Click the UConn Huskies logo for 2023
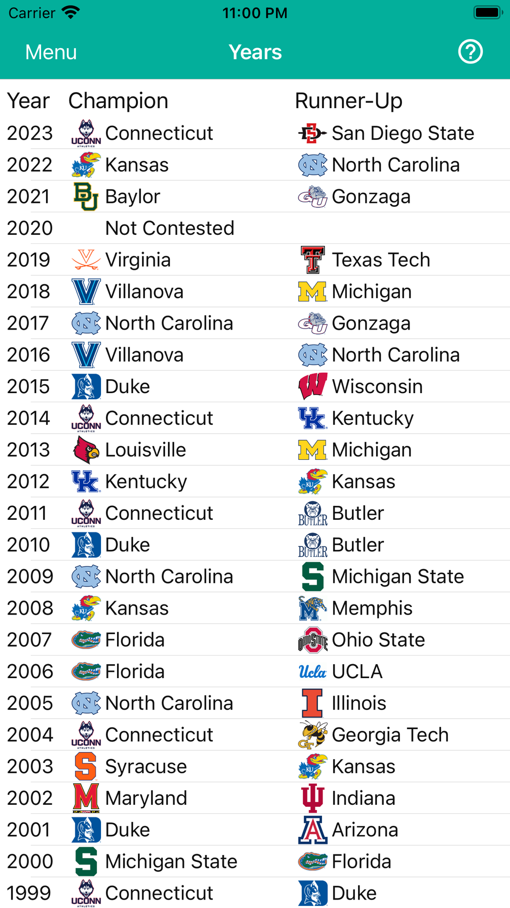 [86, 133]
